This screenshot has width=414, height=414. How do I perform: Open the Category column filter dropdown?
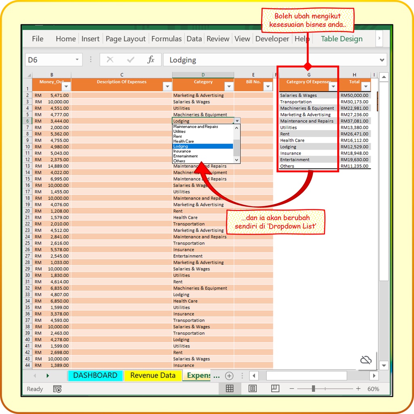(229, 87)
